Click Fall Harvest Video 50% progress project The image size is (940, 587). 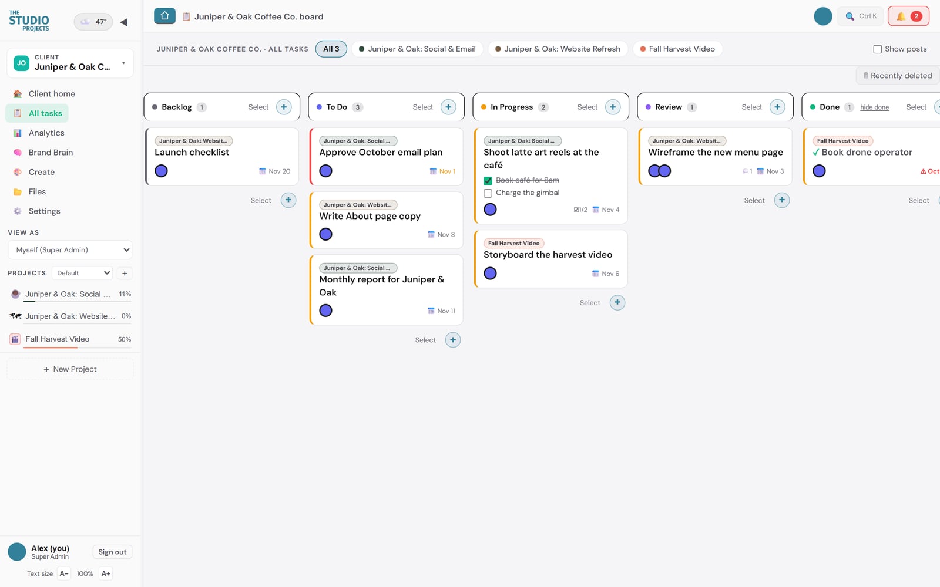tap(70, 340)
